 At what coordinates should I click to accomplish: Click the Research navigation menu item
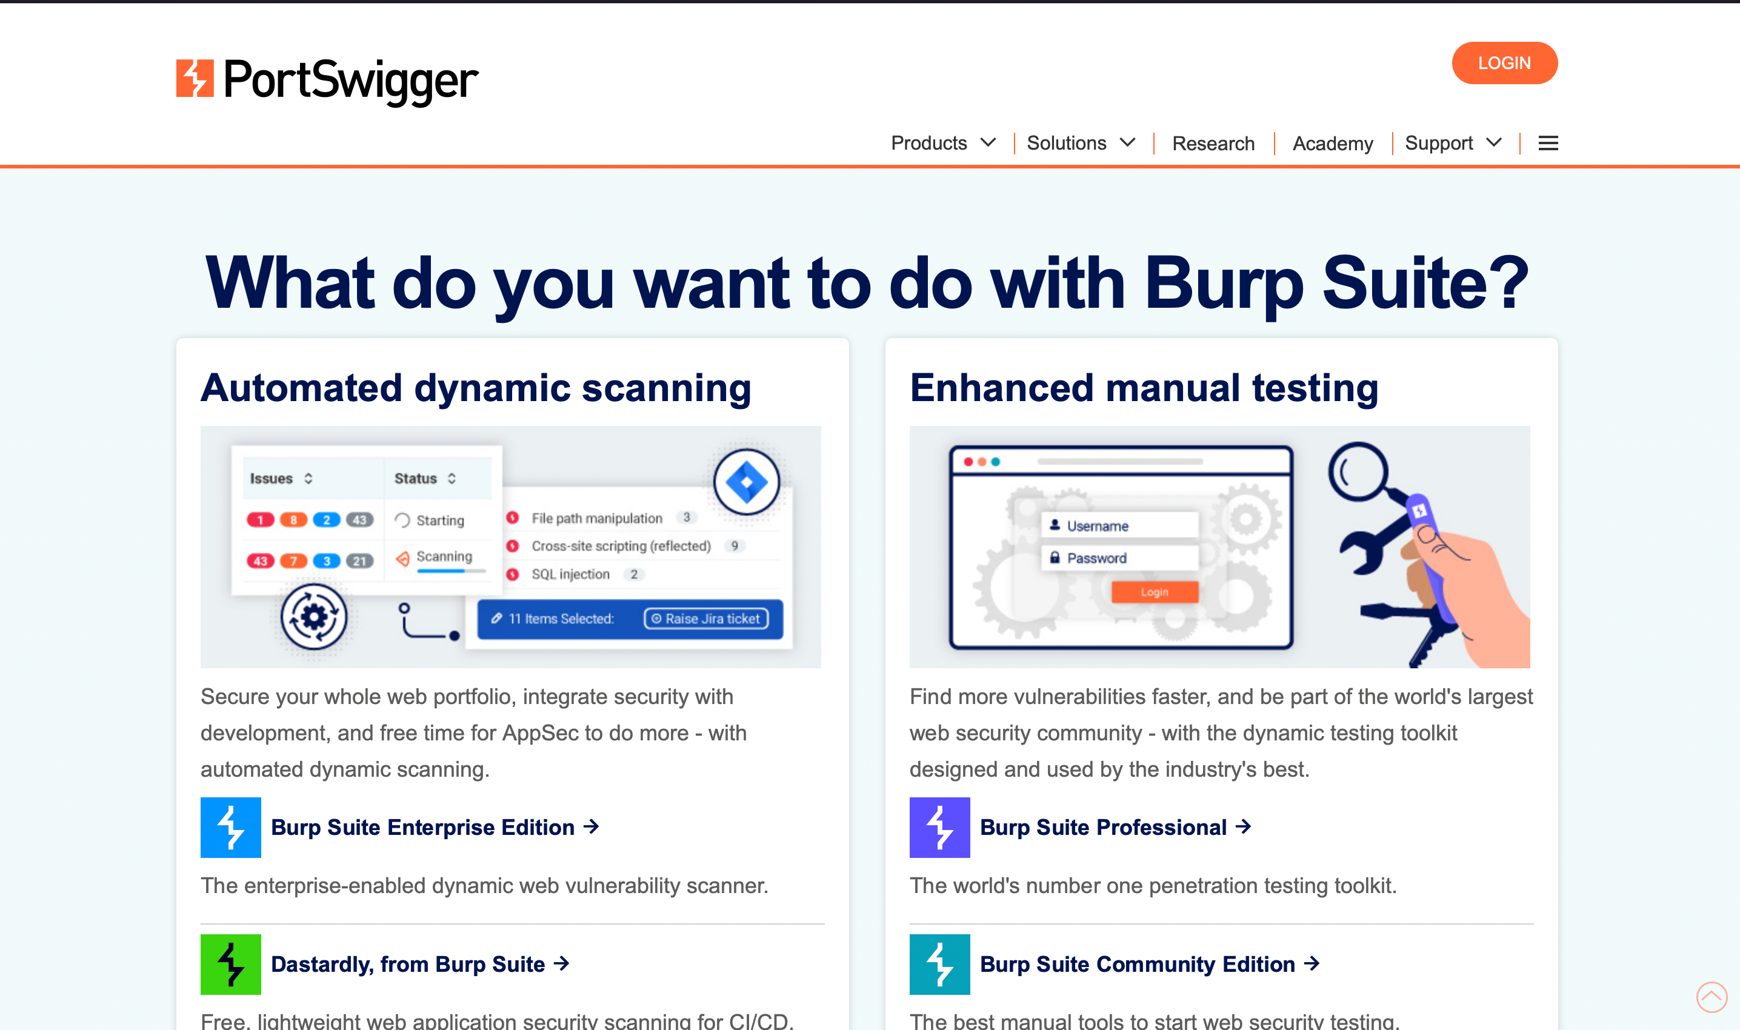click(x=1213, y=144)
